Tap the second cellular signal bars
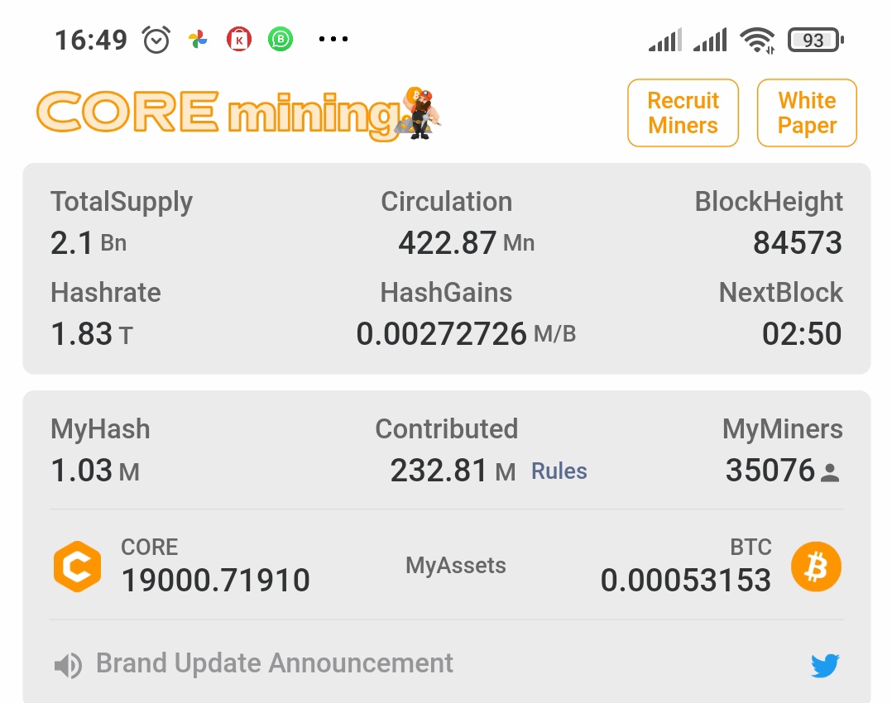892x703 pixels. [710, 40]
